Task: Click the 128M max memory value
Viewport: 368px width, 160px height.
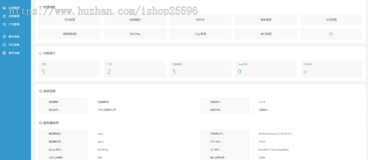Action: point(261,158)
